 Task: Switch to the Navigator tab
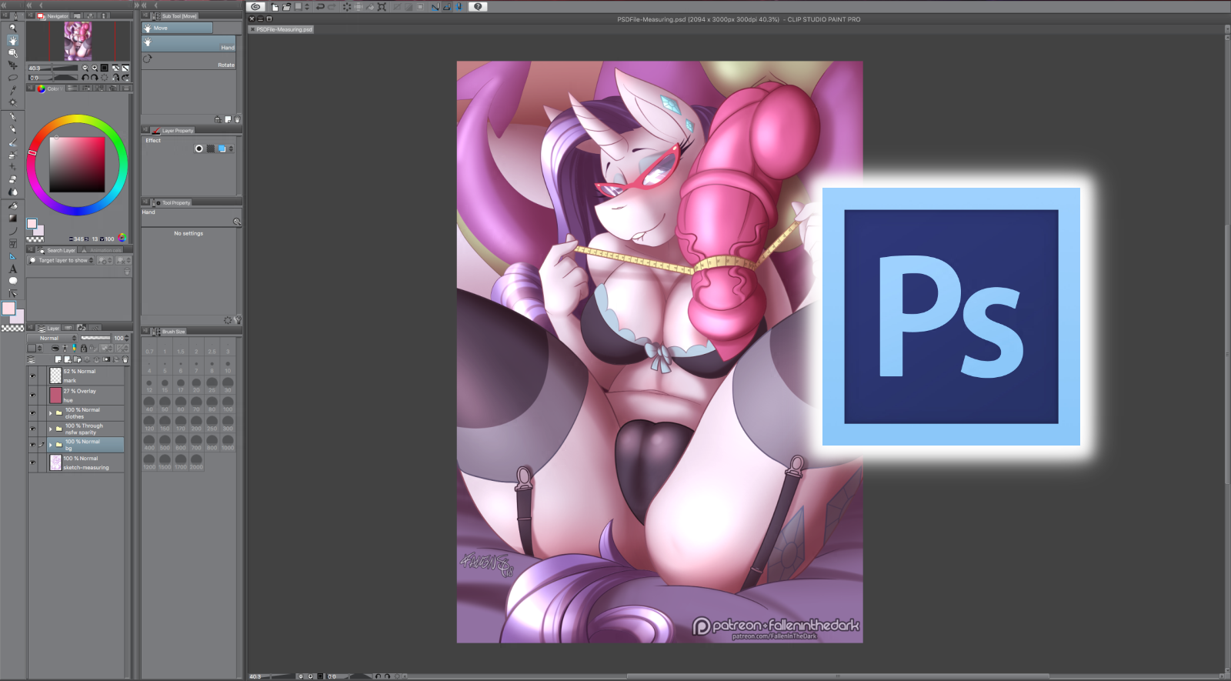pyautogui.click(x=53, y=15)
